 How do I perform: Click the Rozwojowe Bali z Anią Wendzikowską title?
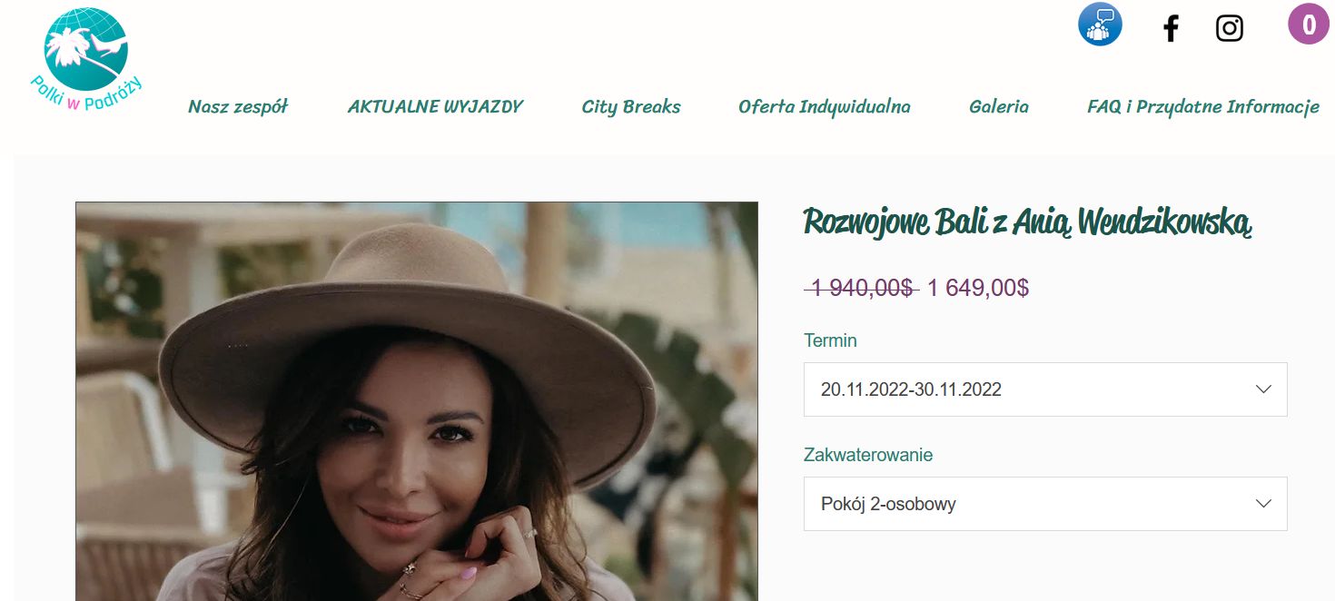click(1028, 222)
